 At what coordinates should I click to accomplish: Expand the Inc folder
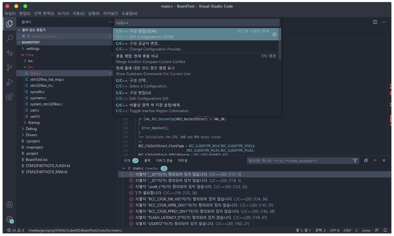25,61
